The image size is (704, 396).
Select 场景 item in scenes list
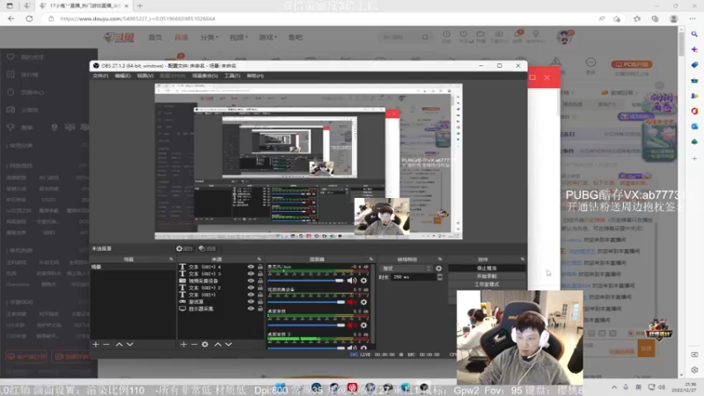coord(133,267)
